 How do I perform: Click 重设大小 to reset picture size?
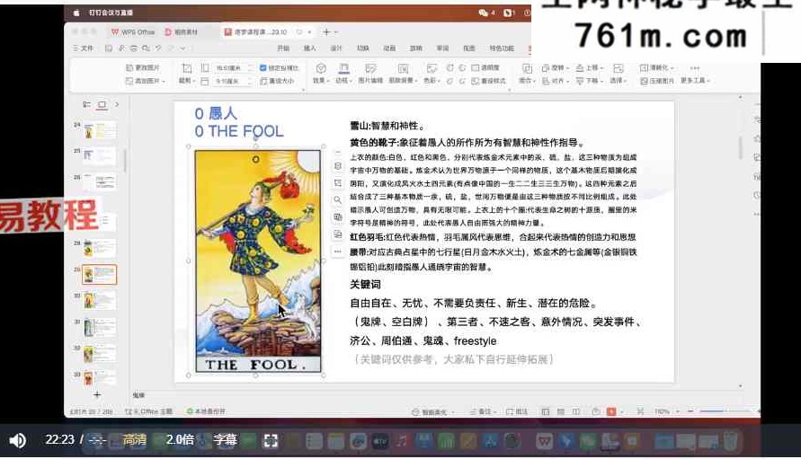[278, 81]
